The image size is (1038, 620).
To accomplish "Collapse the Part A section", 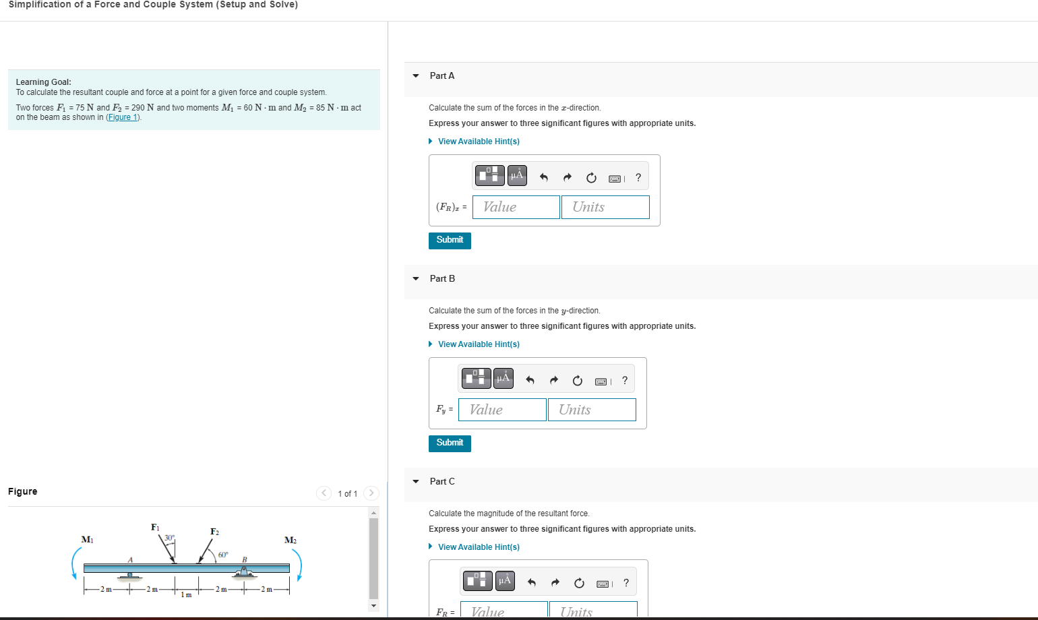I will pyautogui.click(x=415, y=75).
